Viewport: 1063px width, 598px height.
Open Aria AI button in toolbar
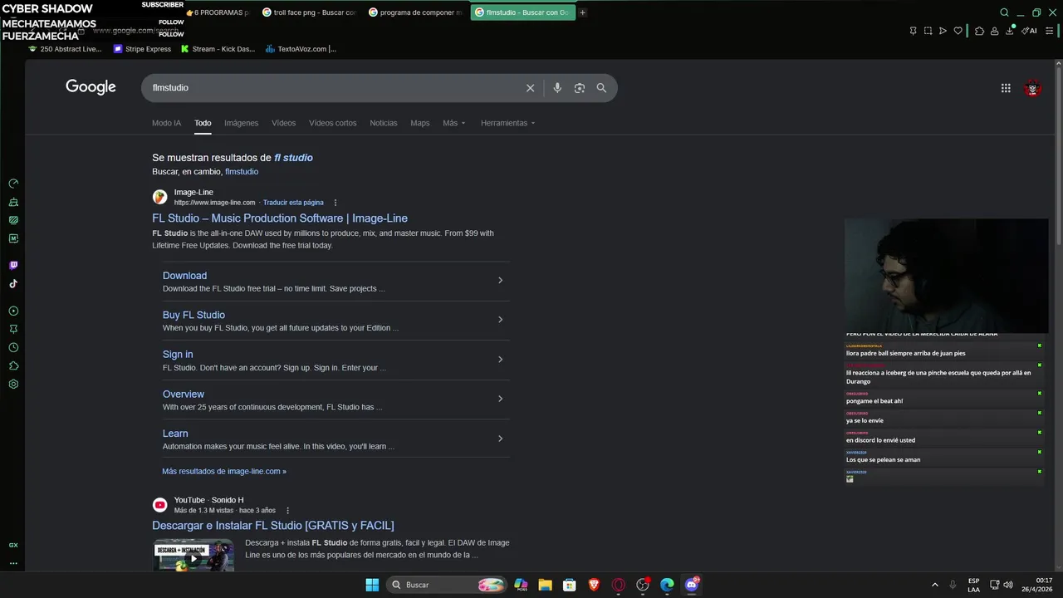(1029, 31)
